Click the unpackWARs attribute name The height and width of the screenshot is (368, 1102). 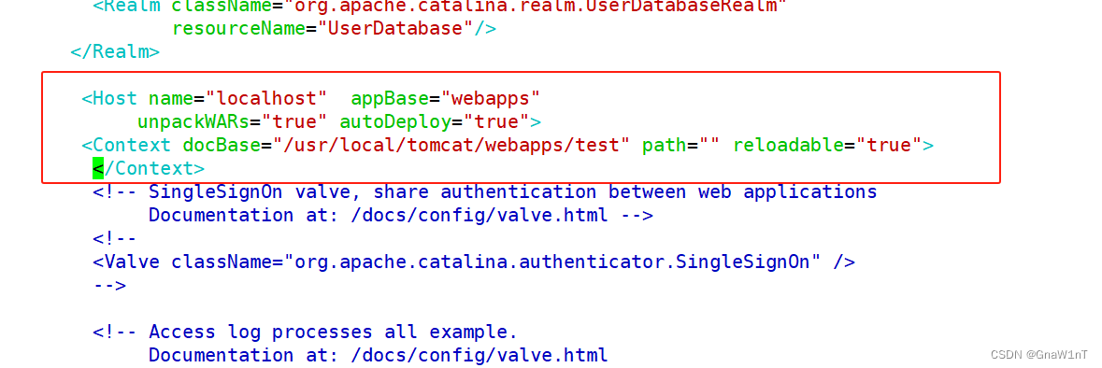tap(193, 121)
